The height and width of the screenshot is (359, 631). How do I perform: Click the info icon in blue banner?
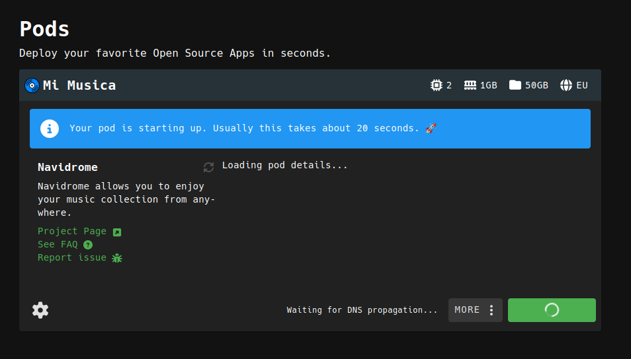point(50,129)
